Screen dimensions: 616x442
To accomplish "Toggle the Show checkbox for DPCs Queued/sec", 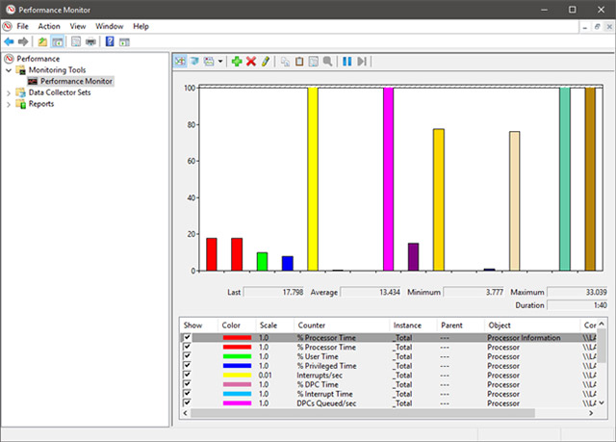I will click(187, 403).
